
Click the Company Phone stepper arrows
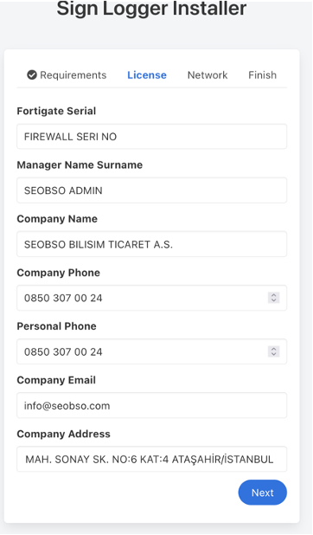[273, 298]
